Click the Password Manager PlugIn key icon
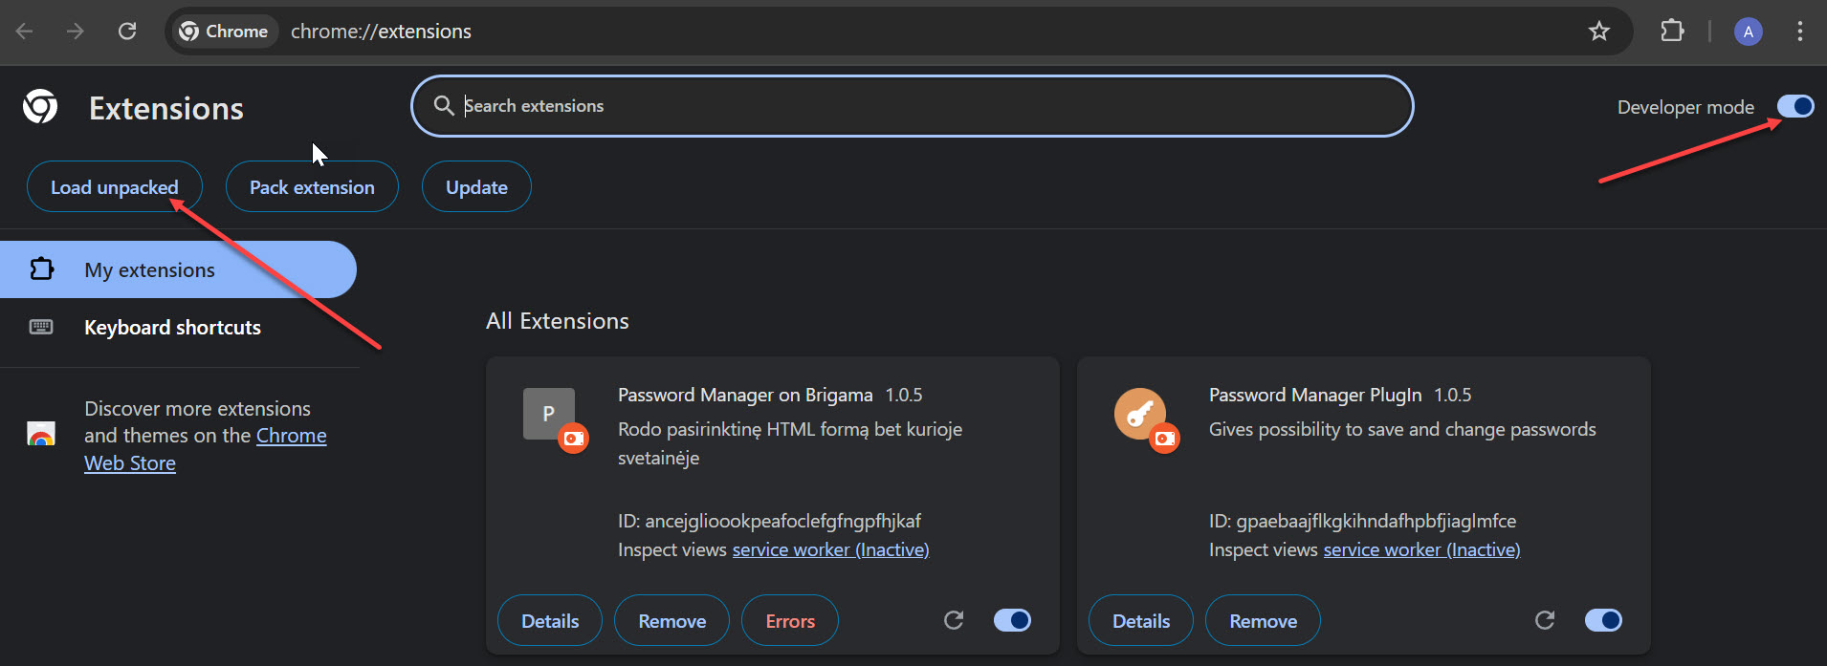Image resolution: width=1827 pixels, height=666 pixels. 1140,414
